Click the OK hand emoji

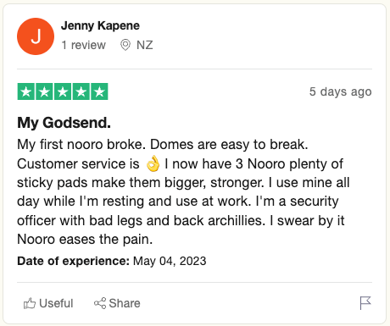[x=153, y=164]
